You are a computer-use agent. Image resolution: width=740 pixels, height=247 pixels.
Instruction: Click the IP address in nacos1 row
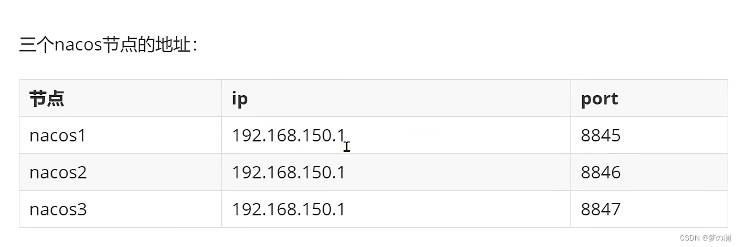tap(288, 136)
